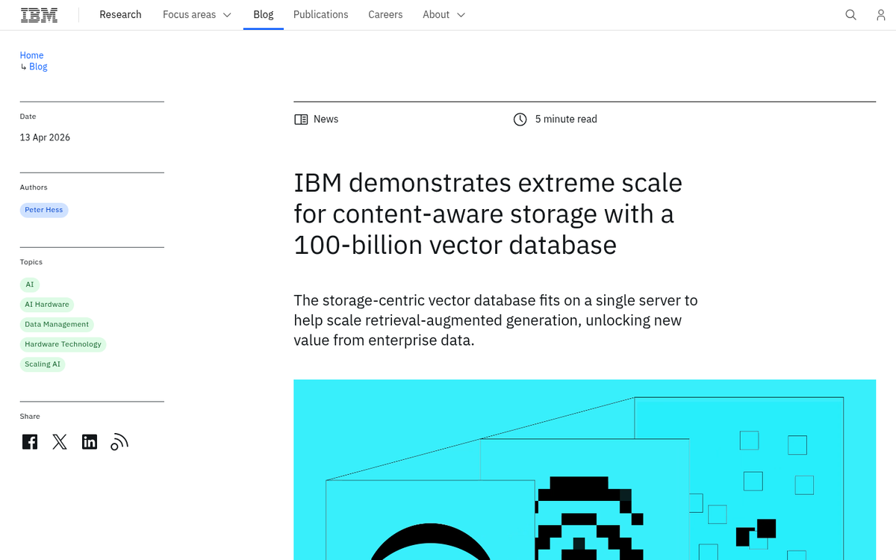896x560 pixels.
Task: Open the Careers page
Action: (385, 15)
